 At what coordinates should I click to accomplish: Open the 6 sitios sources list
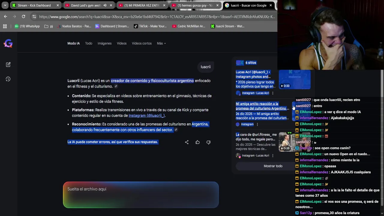click(x=246, y=63)
